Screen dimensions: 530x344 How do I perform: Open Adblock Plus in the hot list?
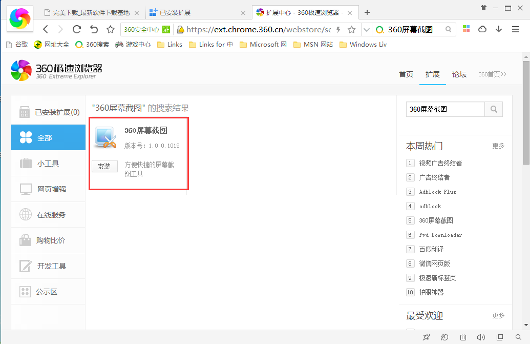click(437, 192)
